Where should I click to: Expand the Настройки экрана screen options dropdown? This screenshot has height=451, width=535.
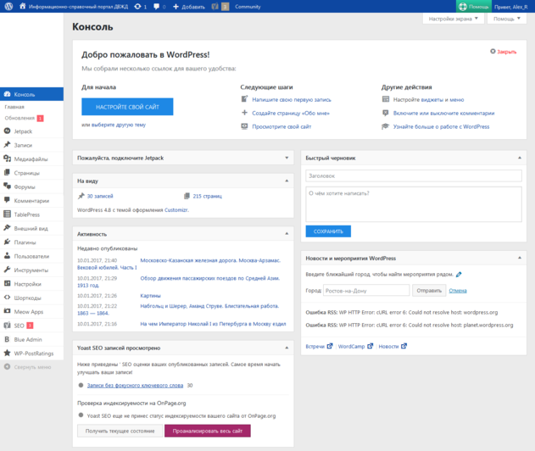(x=454, y=19)
